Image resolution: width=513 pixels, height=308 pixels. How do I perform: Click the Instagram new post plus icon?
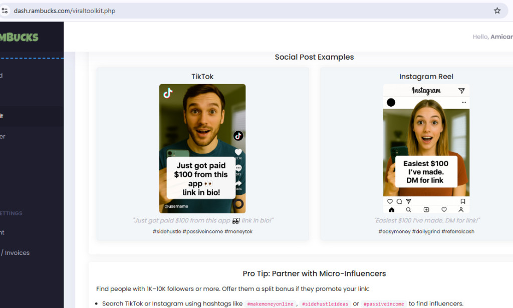(426, 210)
